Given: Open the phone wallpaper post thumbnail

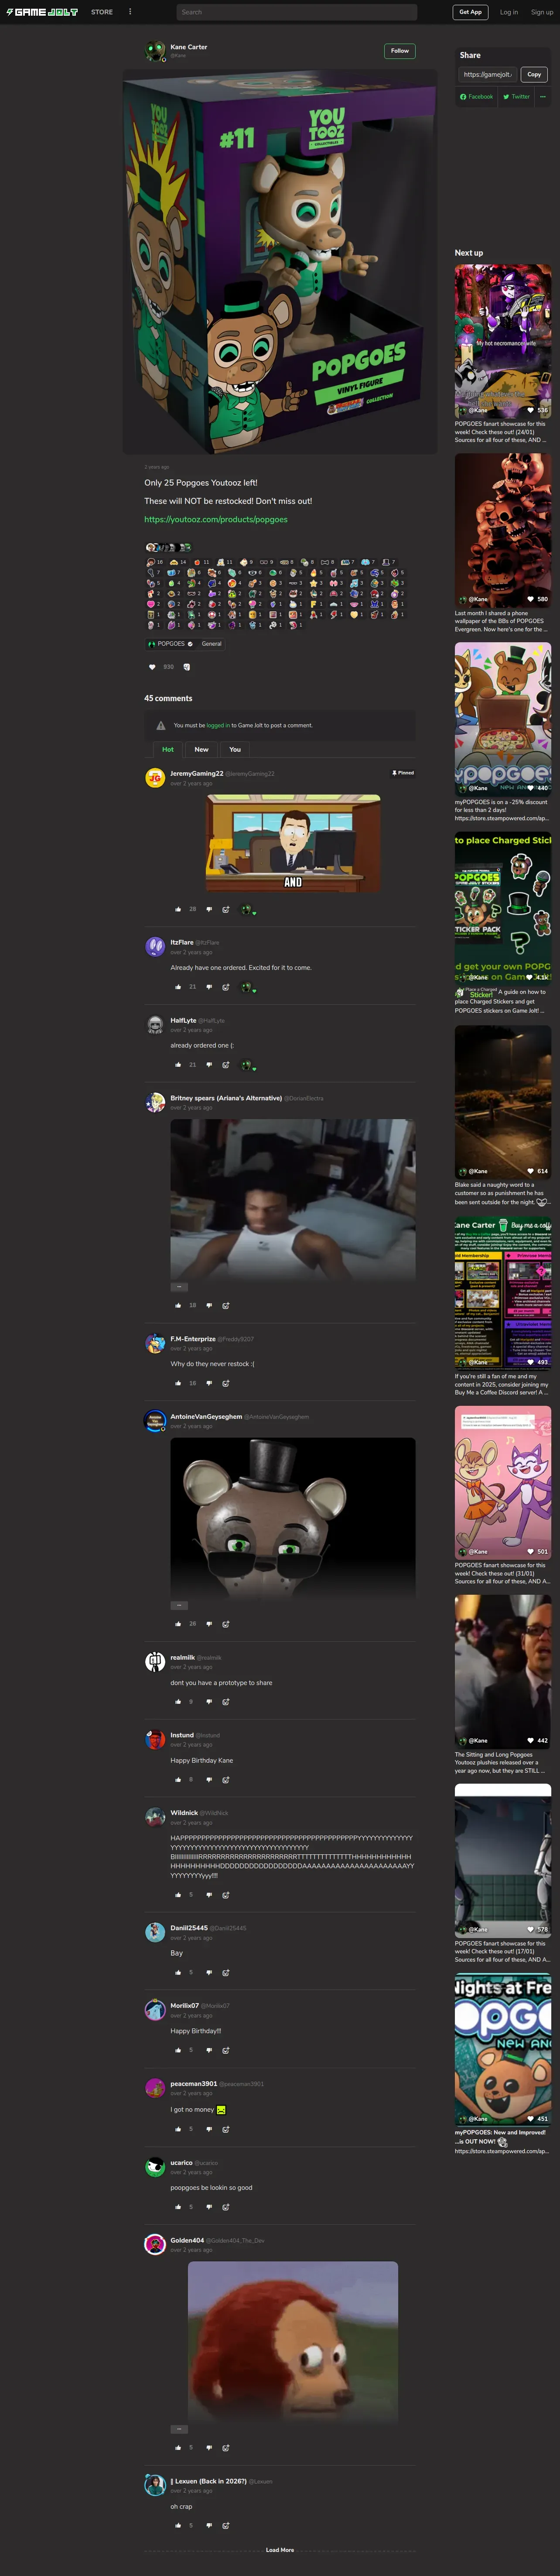Looking at the screenshot, I should [x=503, y=530].
